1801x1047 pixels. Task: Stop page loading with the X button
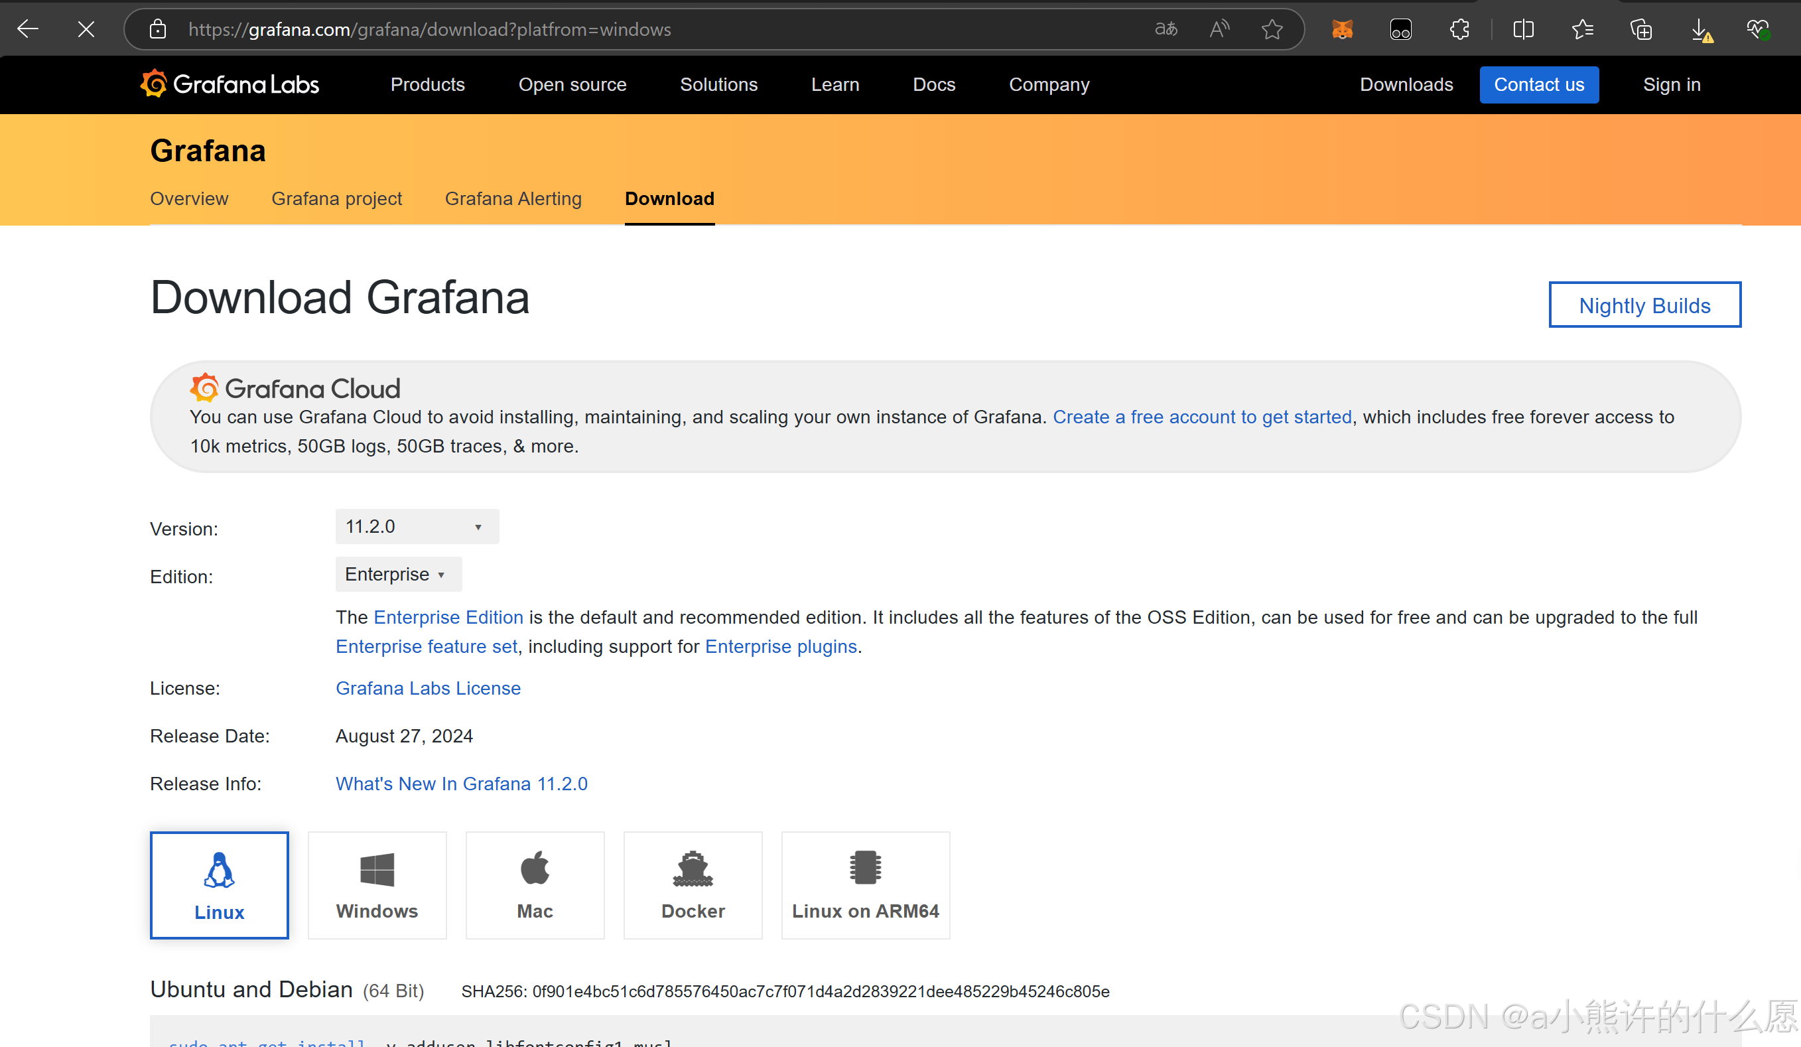[86, 29]
